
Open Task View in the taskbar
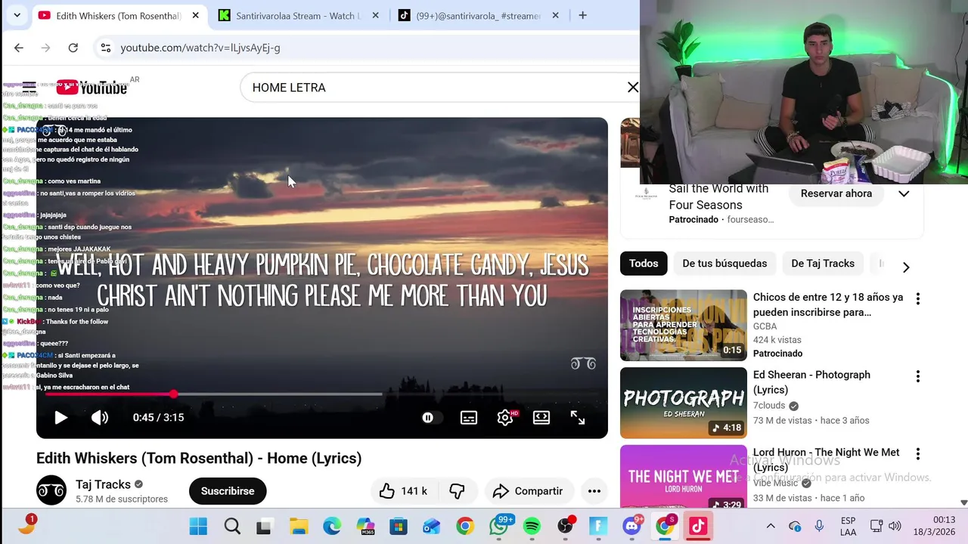click(264, 527)
